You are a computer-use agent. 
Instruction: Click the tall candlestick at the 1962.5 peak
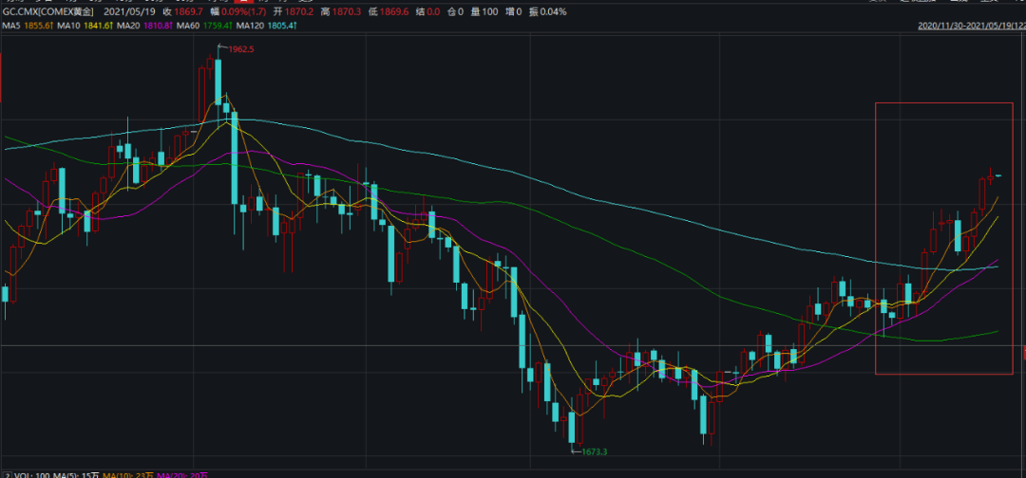pyautogui.click(x=218, y=81)
